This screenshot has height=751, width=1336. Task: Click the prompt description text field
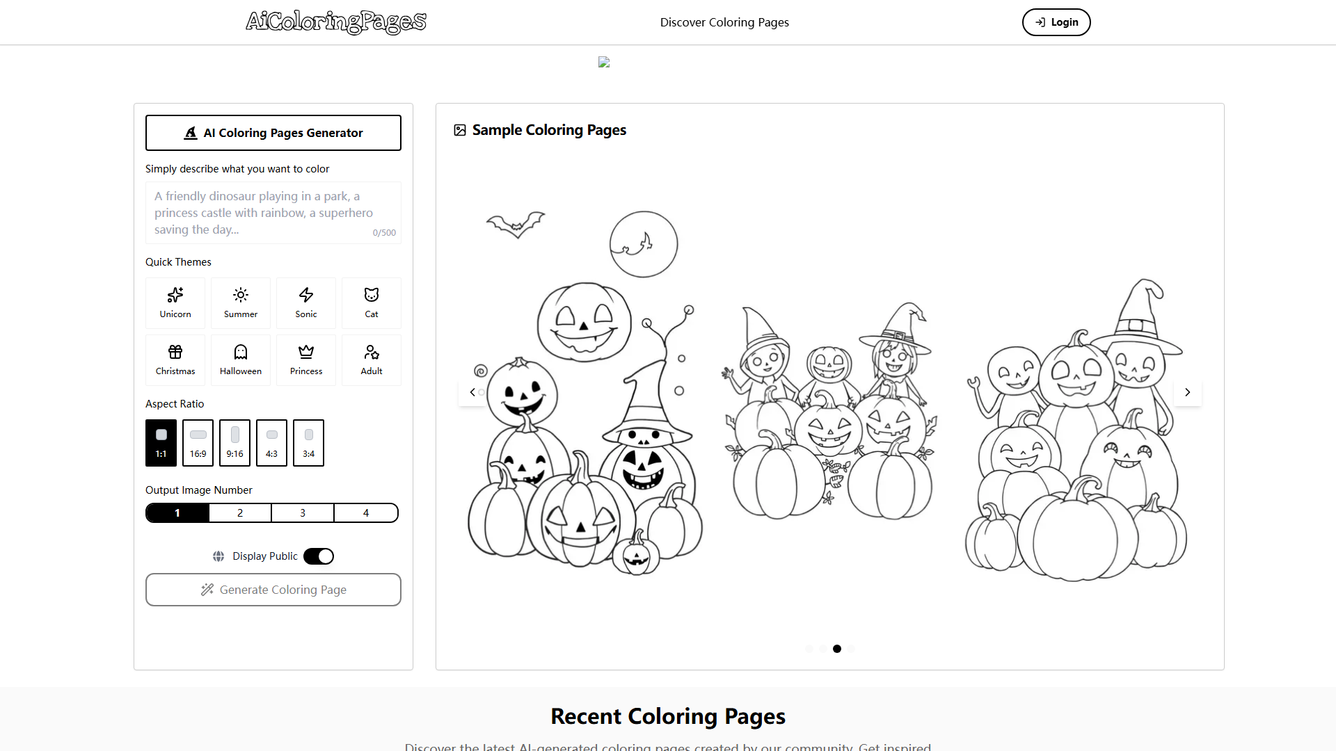point(273,212)
